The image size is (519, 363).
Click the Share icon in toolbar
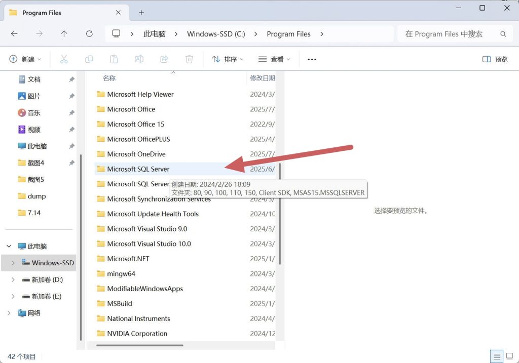(164, 59)
